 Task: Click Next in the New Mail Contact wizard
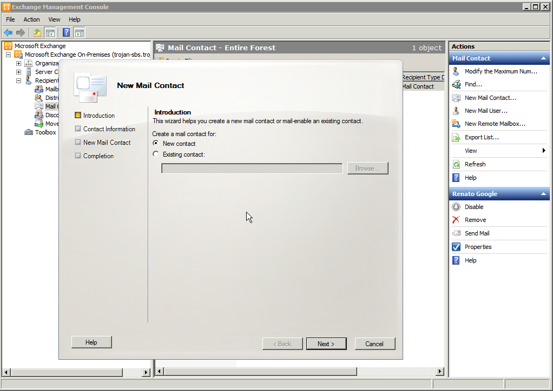(x=326, y=343)
